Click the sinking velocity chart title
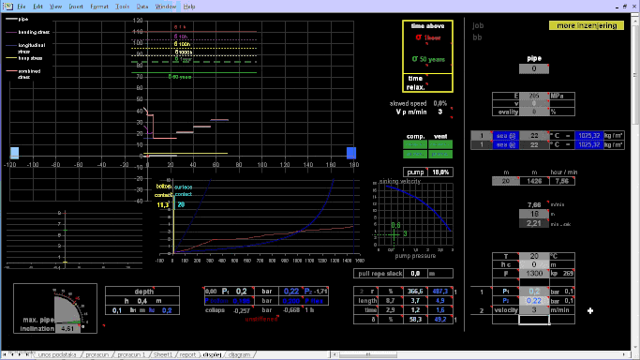640x360 pixels. 399,181
